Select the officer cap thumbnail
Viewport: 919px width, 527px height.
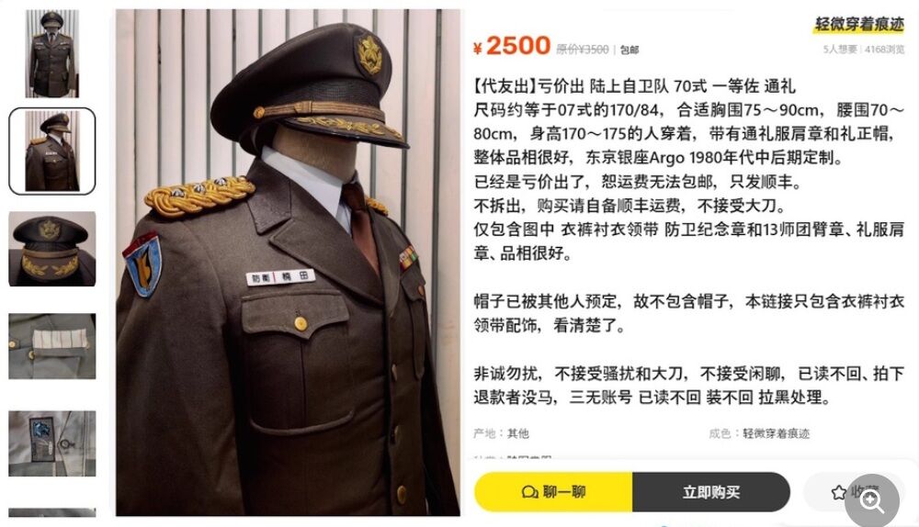(52, 249)
